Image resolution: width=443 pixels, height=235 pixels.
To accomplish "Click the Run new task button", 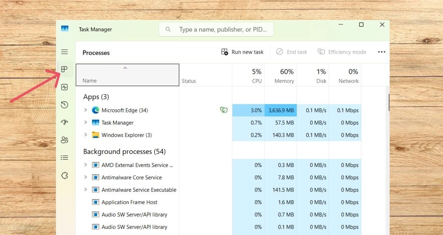I will tap(242, 52).
